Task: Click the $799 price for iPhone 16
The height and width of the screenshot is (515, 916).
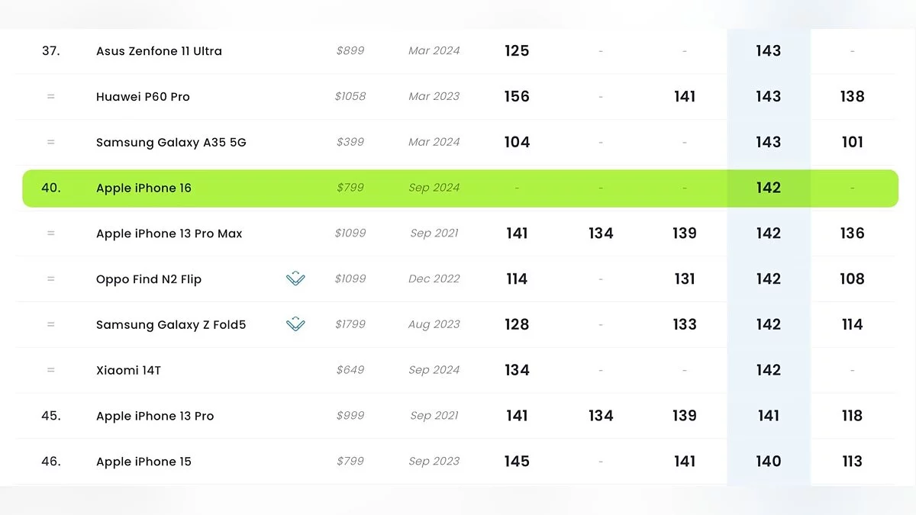Action: click(x=350, y=188)
